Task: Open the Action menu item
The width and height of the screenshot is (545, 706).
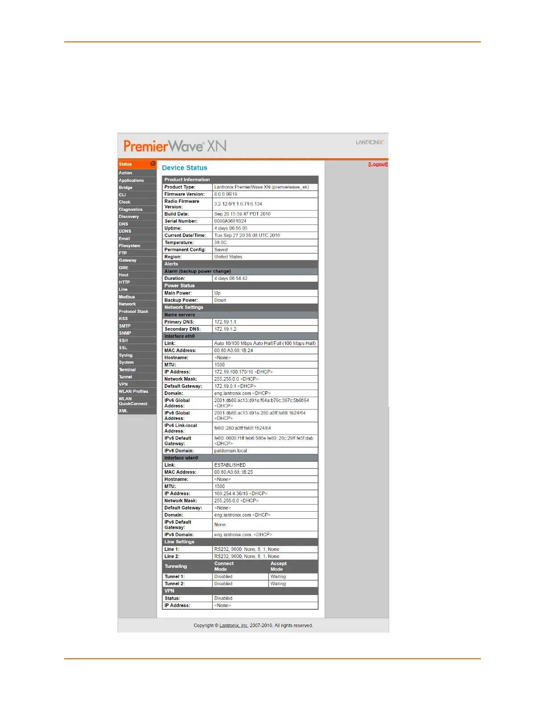Action: point(137,173)
